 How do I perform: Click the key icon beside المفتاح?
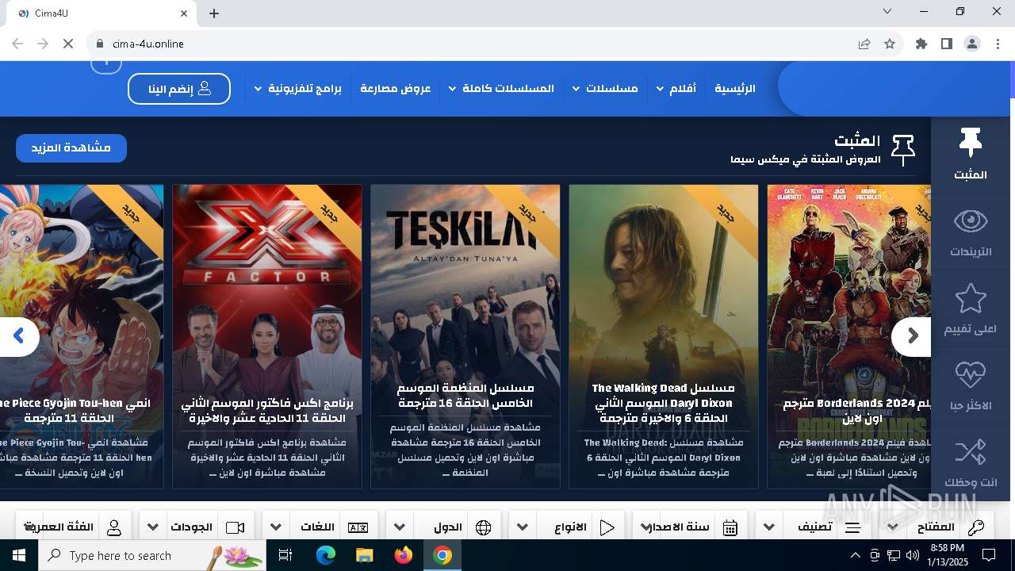click(977, 527)
